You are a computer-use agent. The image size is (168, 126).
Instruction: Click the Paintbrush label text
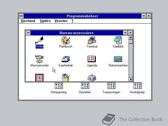click(x=66, y=46)
